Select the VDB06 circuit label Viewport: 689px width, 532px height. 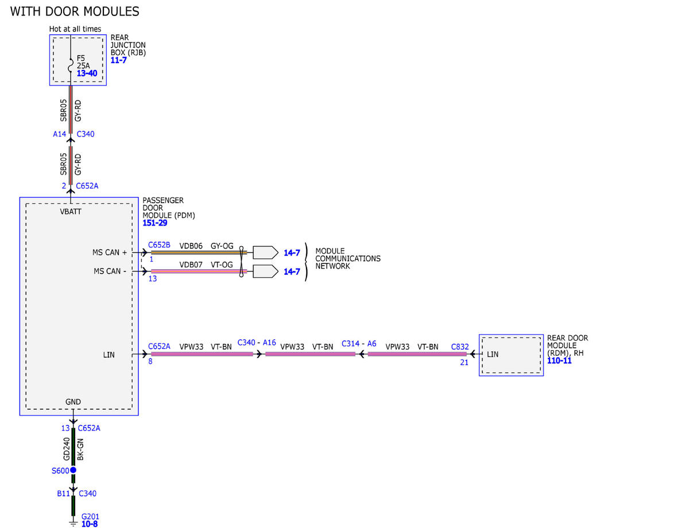(191, 246)
